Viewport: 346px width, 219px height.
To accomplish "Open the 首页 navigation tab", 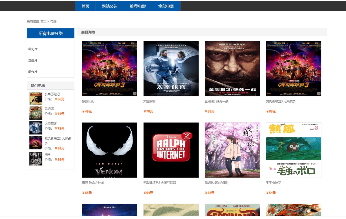I will (85, 6).
